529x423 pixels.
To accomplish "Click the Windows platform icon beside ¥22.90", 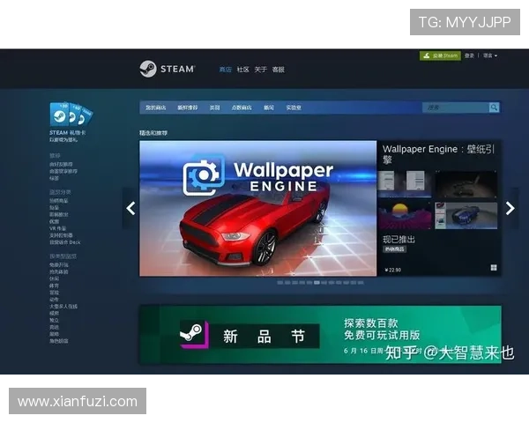I will pyautogui.click(x=494, y=268).
